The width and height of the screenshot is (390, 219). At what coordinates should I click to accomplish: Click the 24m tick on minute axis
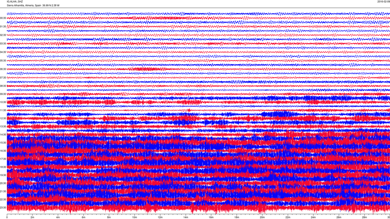(313, 217)
